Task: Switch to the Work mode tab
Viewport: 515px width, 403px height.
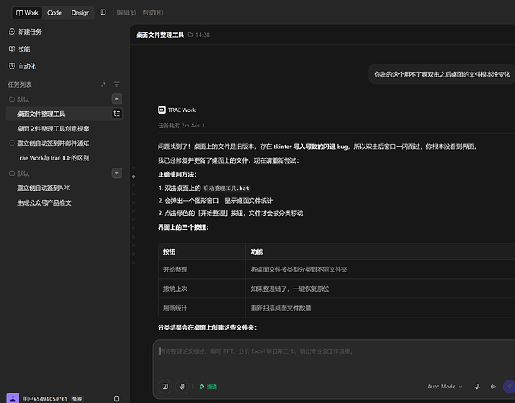Action: [x=27, y=13]
